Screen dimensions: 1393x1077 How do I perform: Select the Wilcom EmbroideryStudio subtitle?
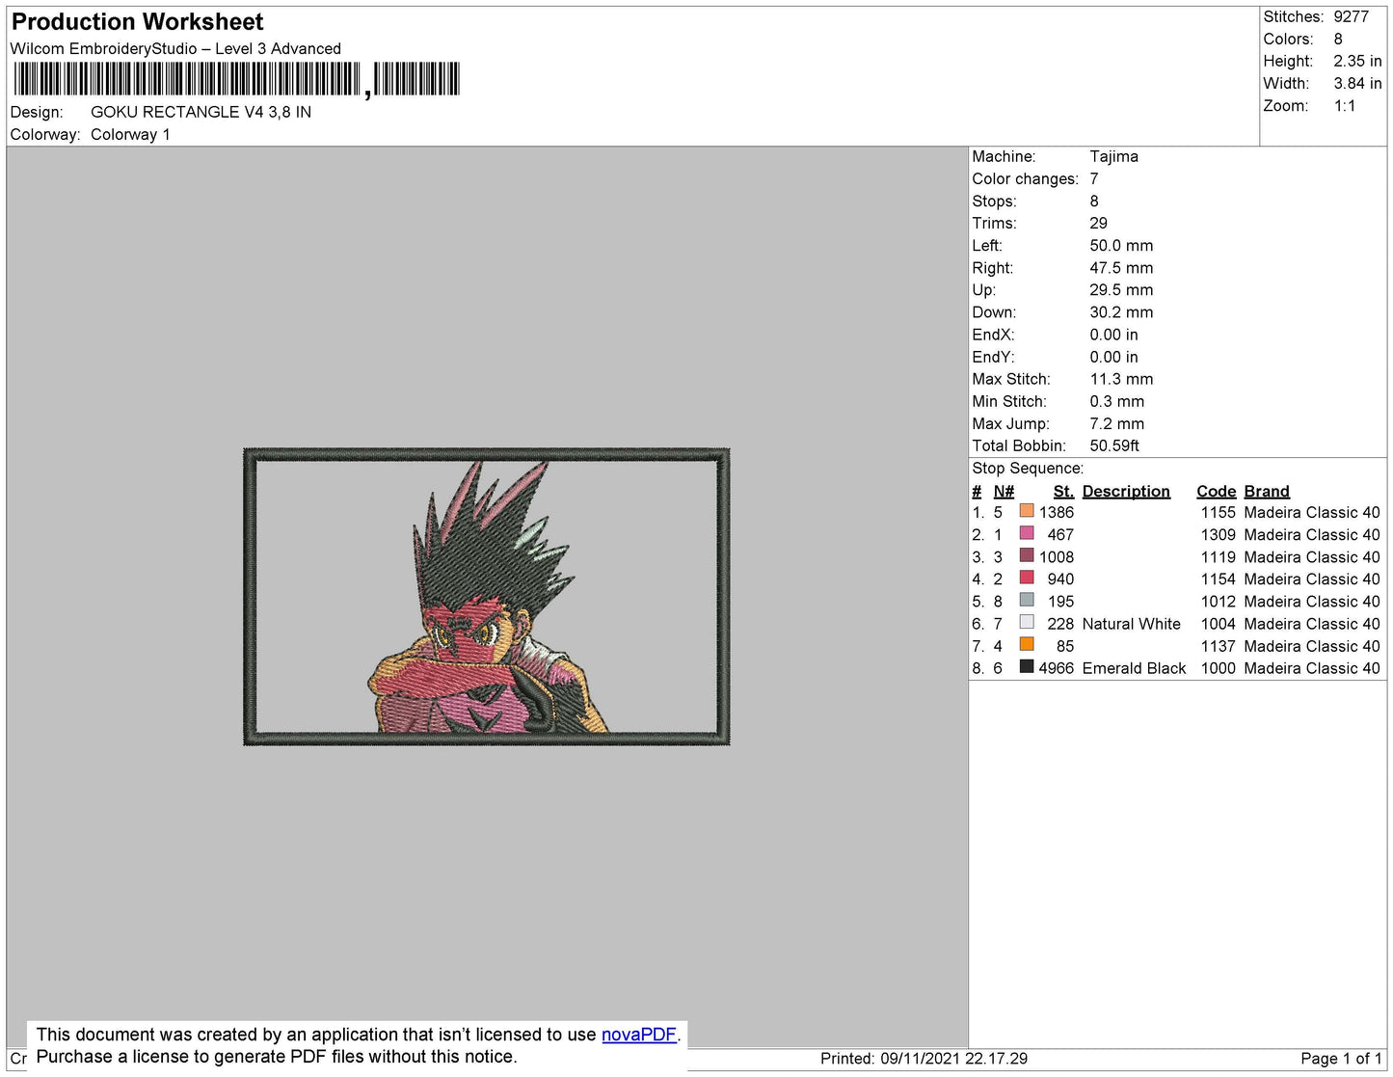pyautogui.click(x=175, y=48)
